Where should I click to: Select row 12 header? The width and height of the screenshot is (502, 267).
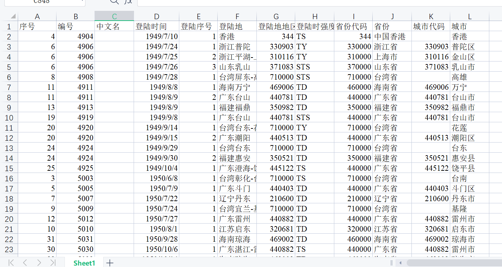pos(9,138)
